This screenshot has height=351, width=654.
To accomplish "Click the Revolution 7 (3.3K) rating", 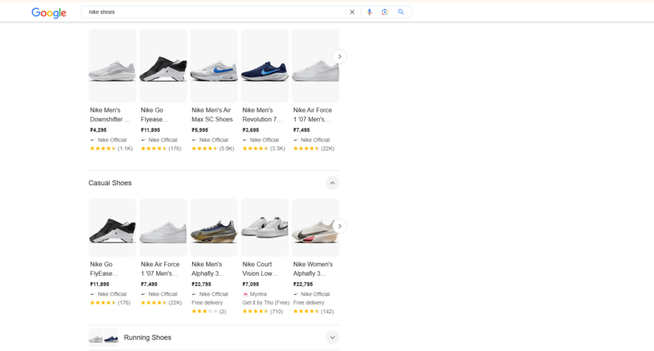I will coord(264,149).
